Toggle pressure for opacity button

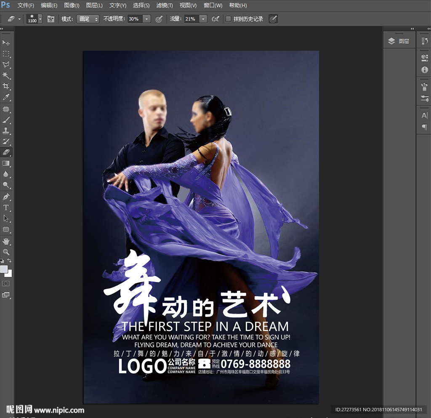pyautogui.click(x=159, y=19)
